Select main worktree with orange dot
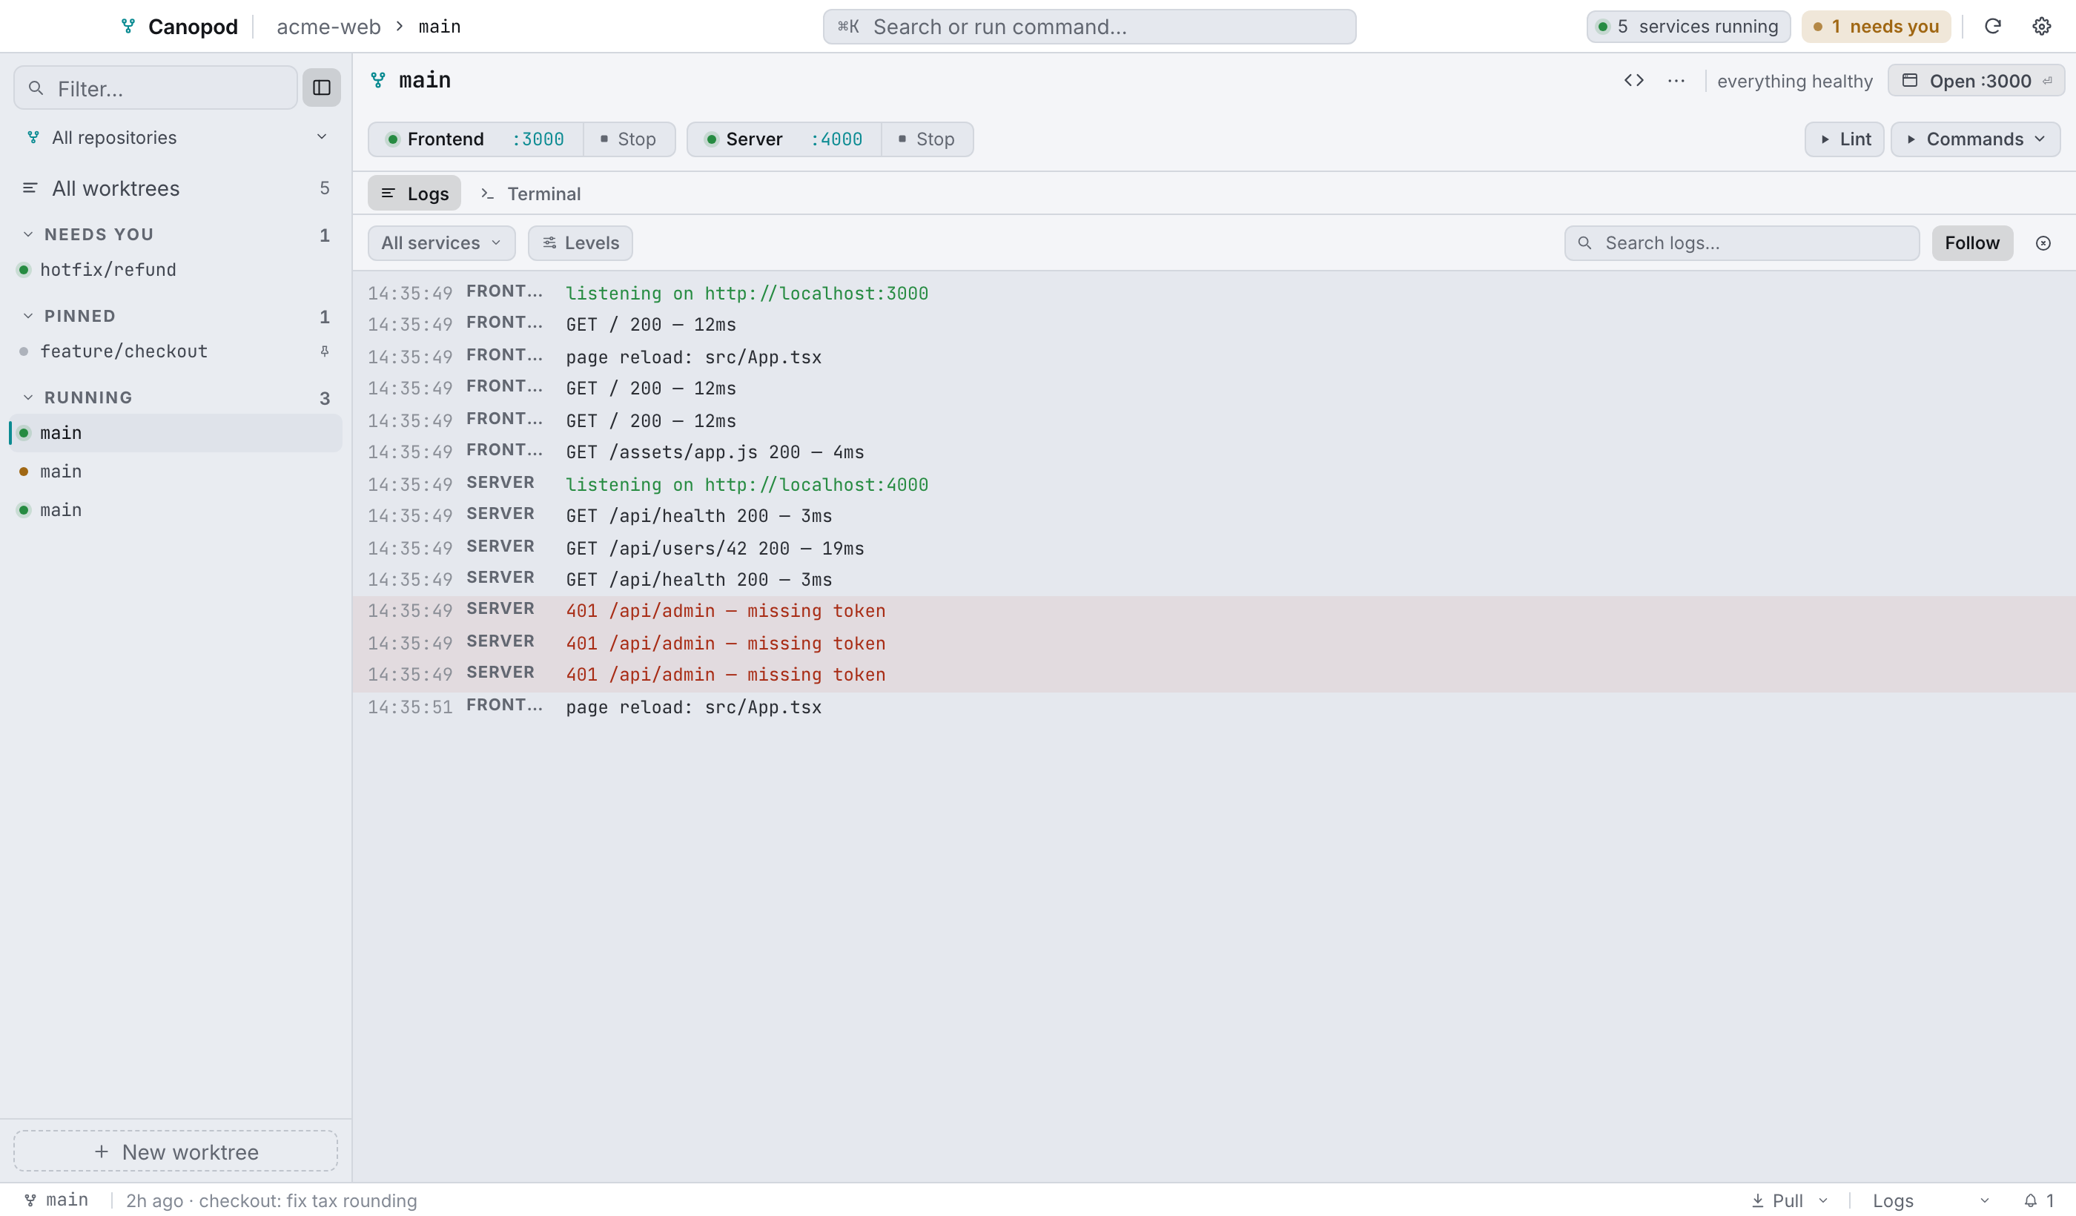2076x1216 pixels. (176, 472)
